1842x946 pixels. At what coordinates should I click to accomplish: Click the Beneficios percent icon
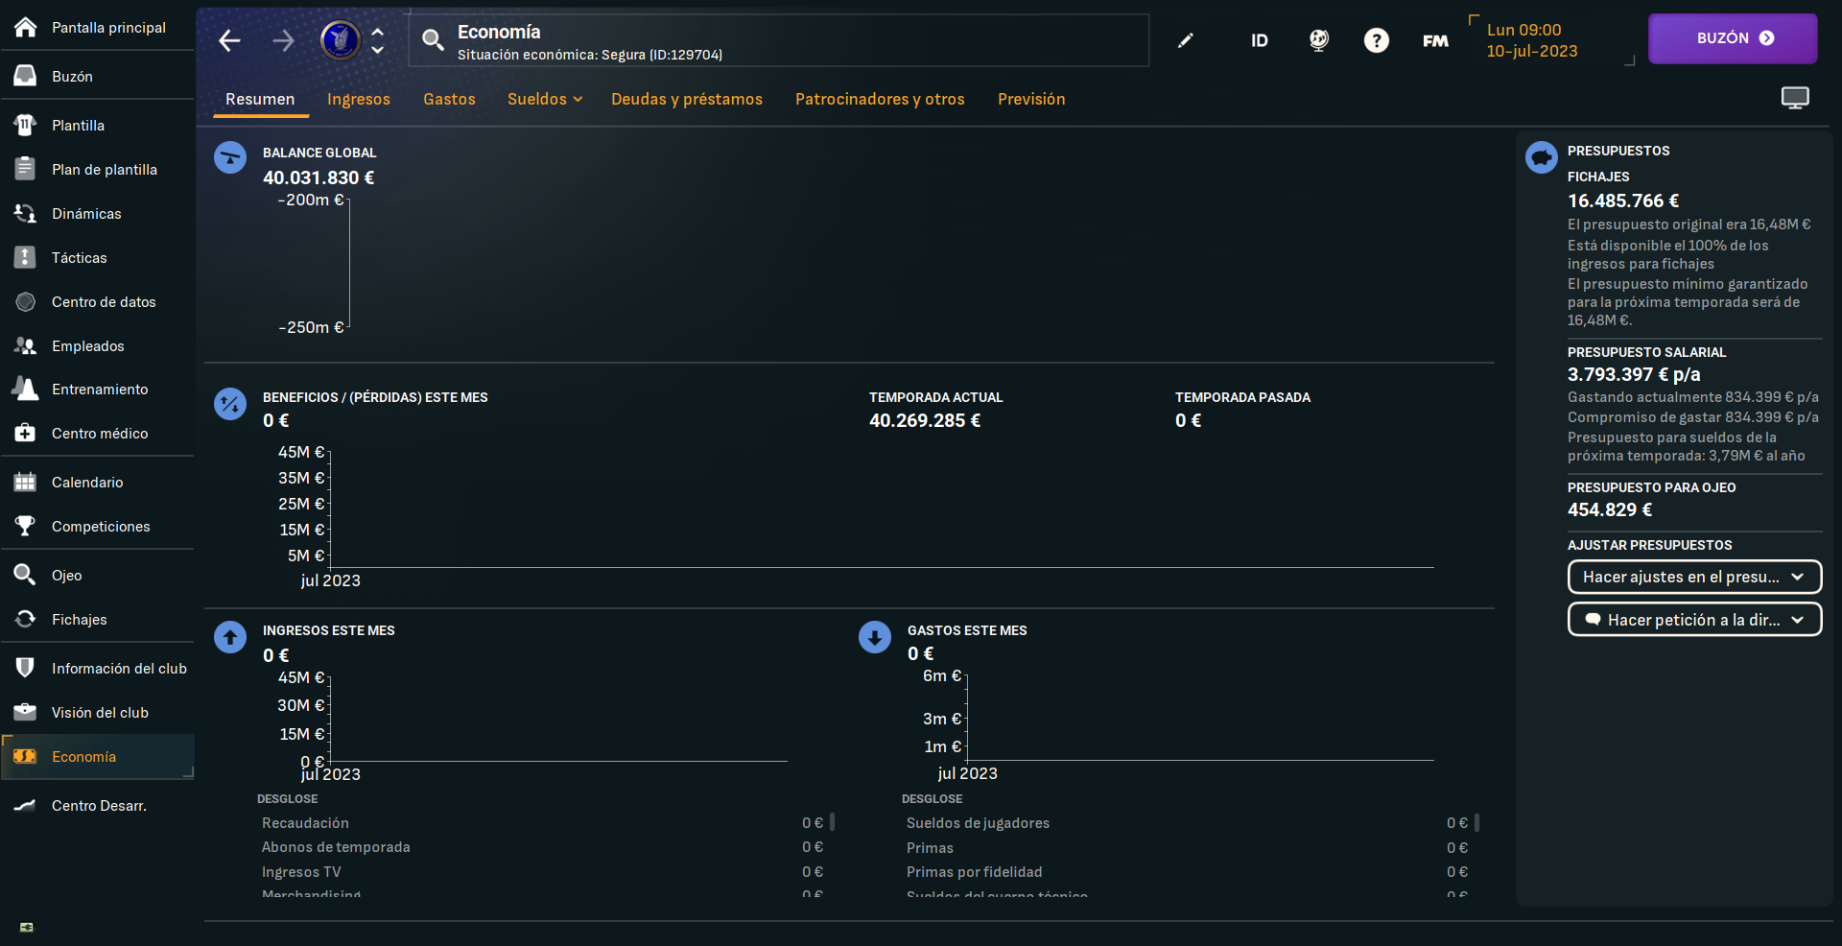pyautogui.click(x=230, y=404)
